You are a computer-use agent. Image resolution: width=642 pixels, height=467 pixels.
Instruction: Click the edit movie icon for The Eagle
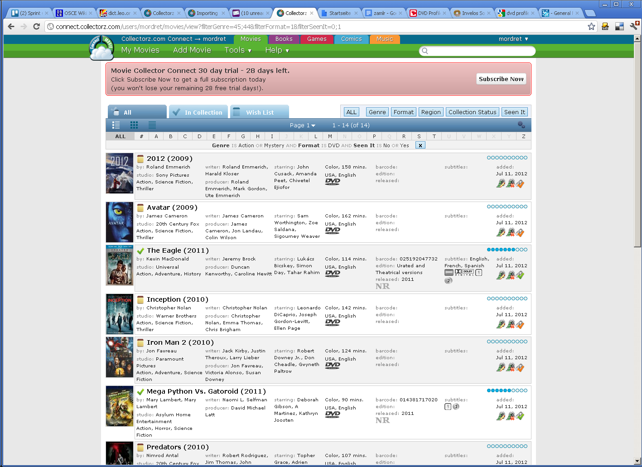click(x=501, y=275)
